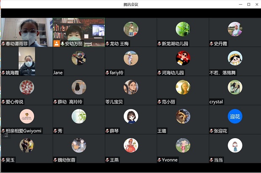
Task: Click the small list icon above 吴玉
Action: point(6,136)
